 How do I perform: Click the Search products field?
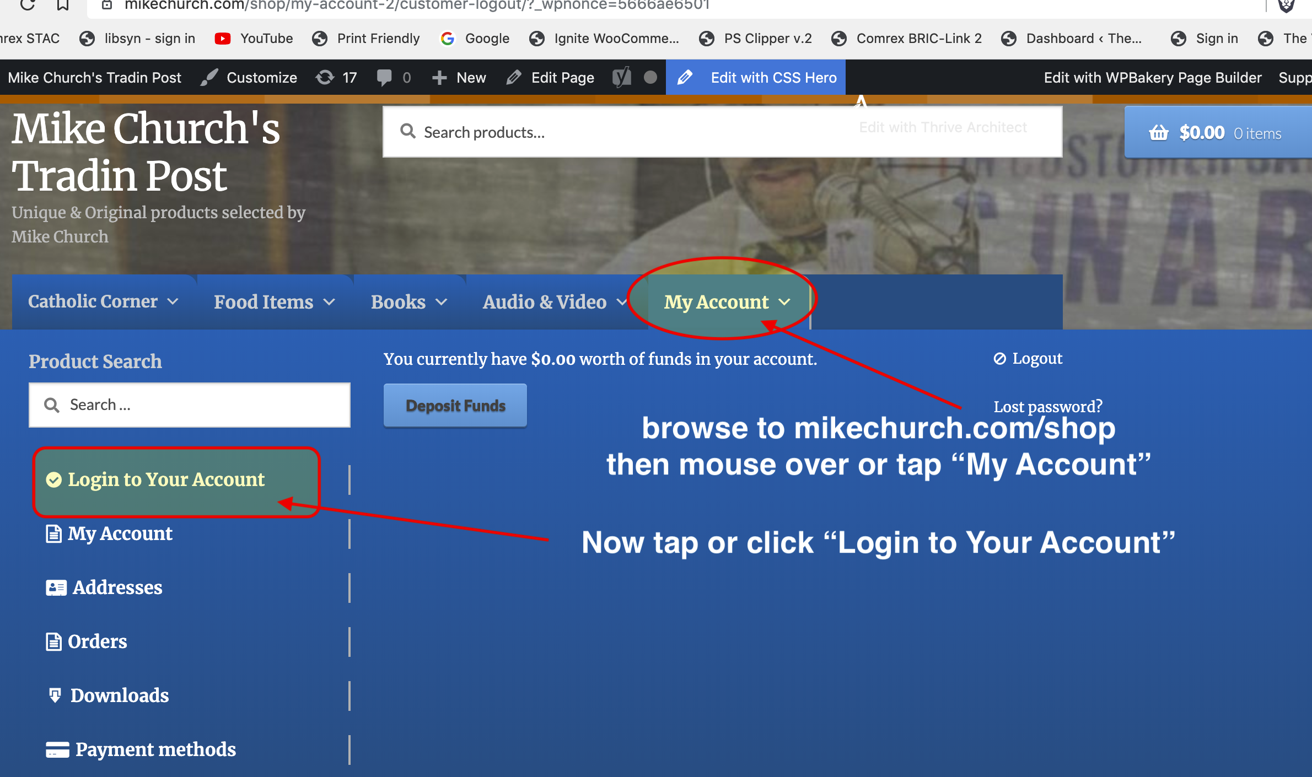coord(722,132)
